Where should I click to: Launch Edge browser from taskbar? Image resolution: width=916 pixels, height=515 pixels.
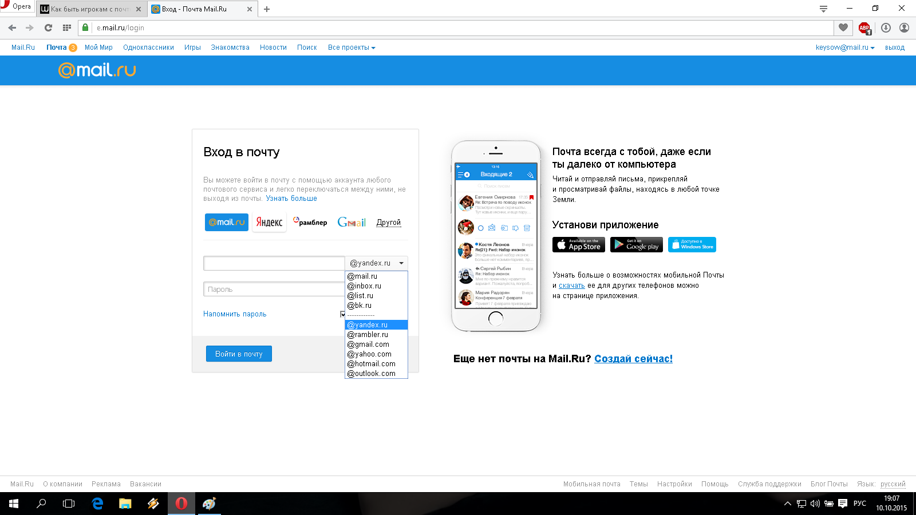click(x=97, y=504)
